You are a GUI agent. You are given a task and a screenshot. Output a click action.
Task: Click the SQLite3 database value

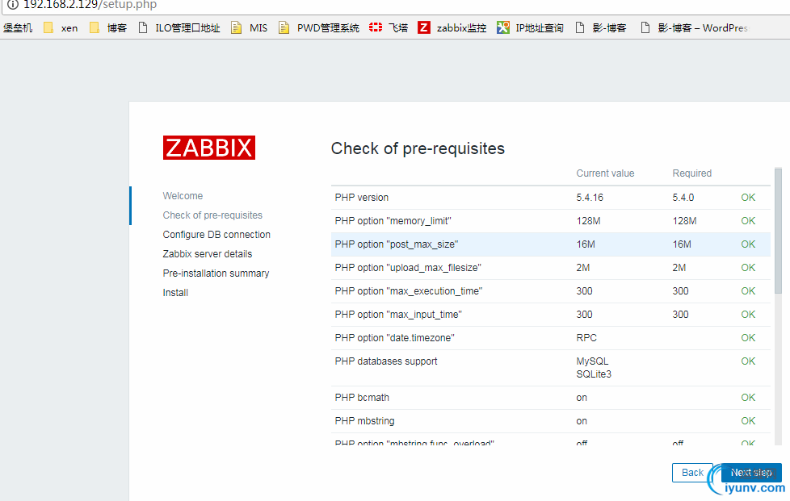(594, 374)
